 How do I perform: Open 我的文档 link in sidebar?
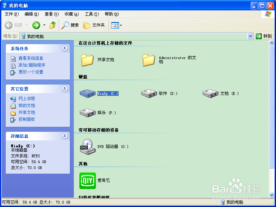[x=27, y=106]
